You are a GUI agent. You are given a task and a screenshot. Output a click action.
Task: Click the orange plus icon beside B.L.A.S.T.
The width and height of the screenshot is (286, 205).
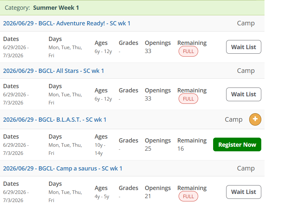click(255, 119)
